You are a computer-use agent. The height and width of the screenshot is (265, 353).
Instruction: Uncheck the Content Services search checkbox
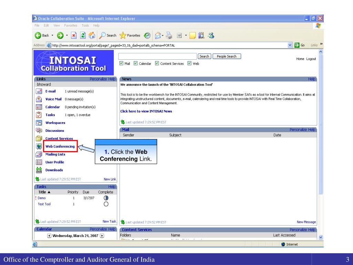point(157,63)
